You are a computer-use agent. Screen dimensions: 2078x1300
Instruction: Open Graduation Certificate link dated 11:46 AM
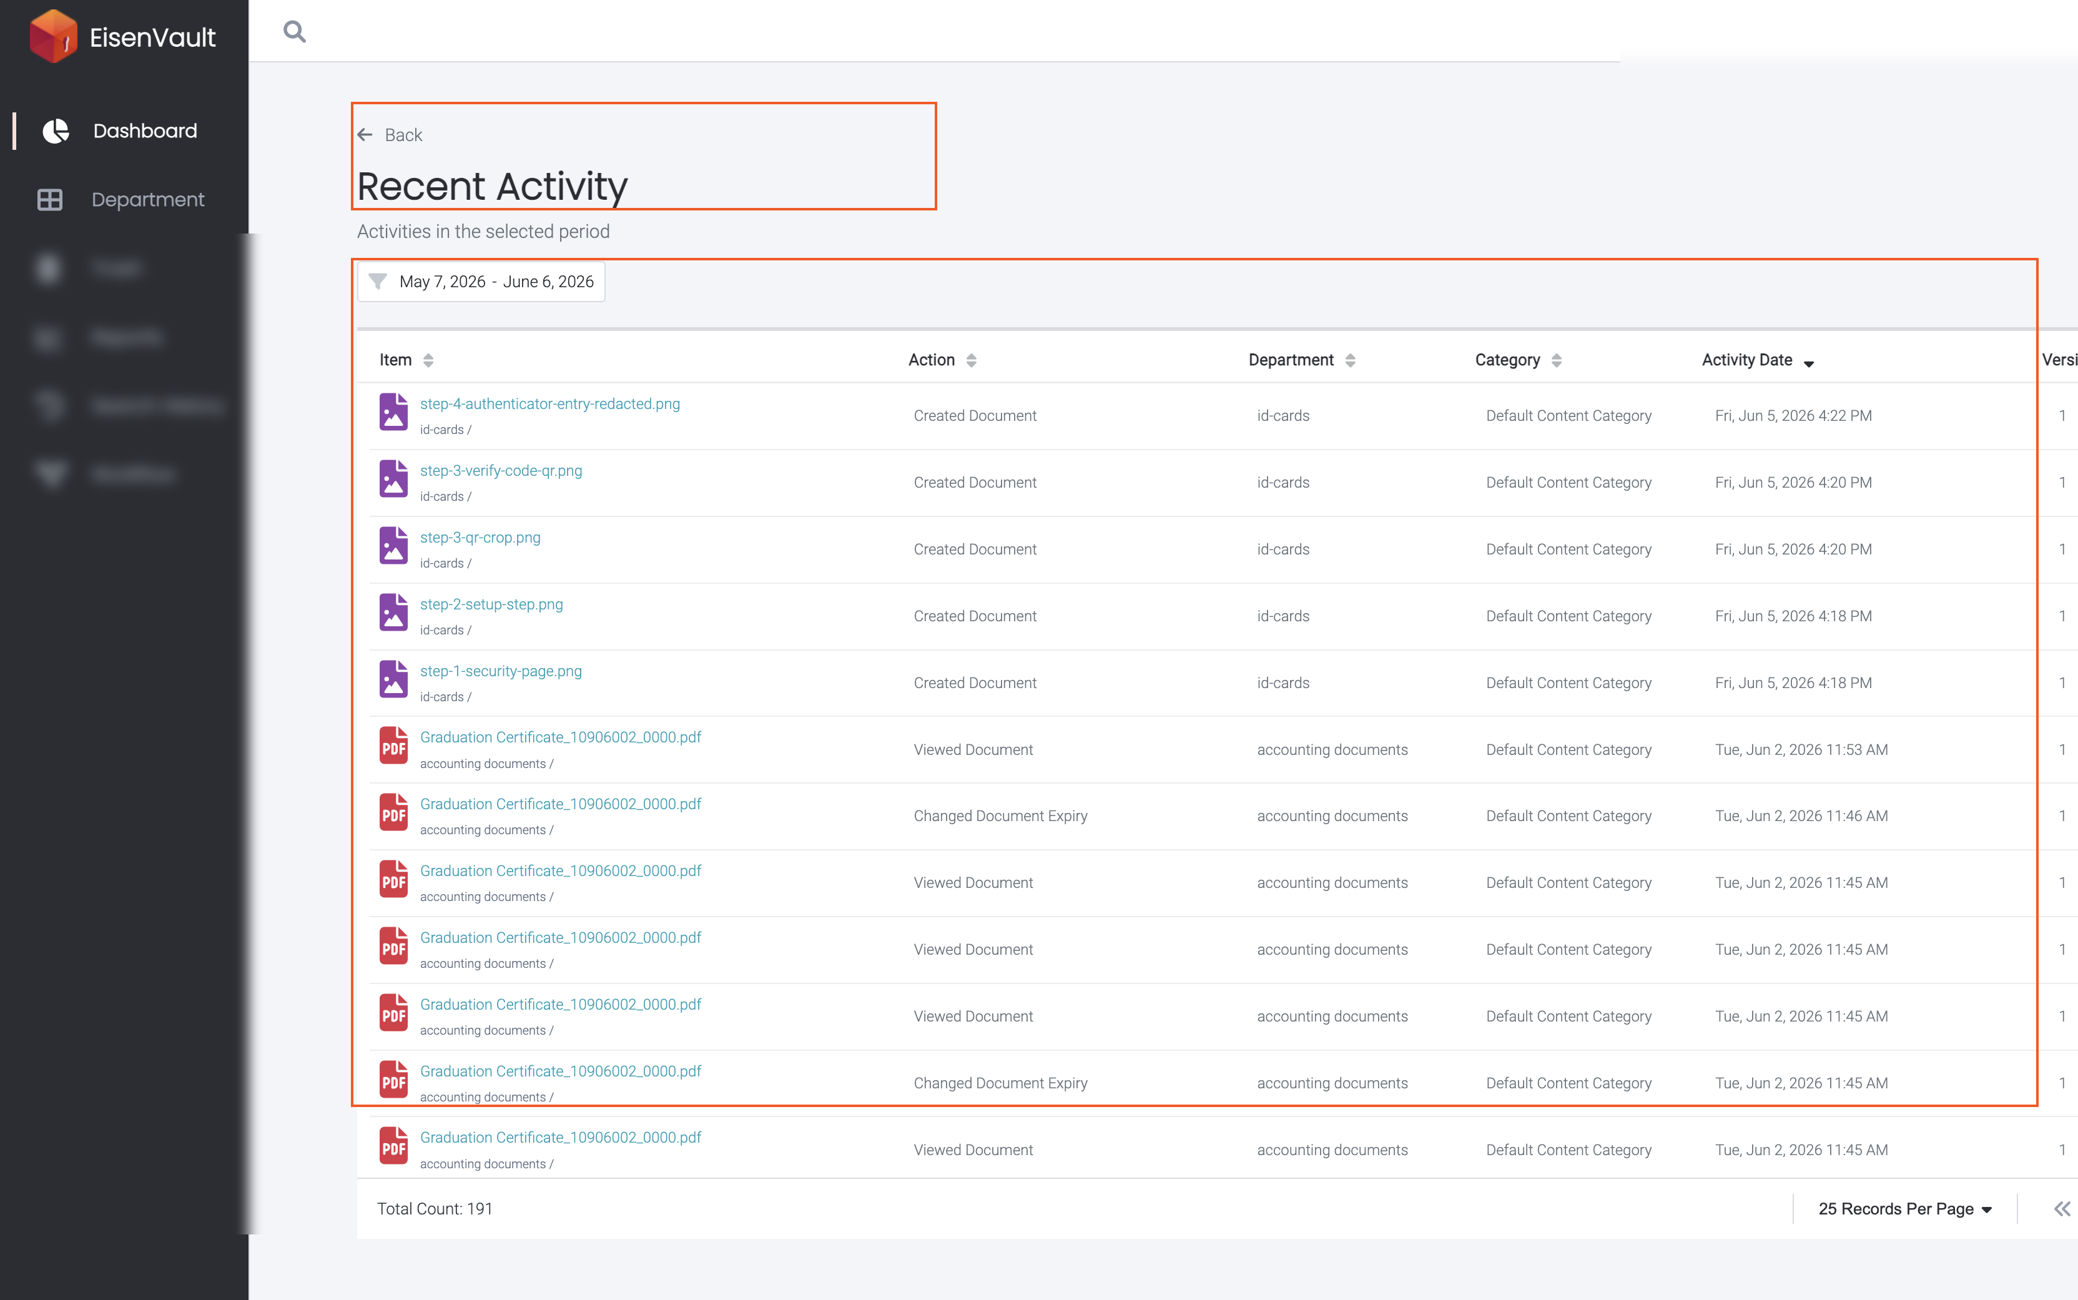click(x=561, y=804)
